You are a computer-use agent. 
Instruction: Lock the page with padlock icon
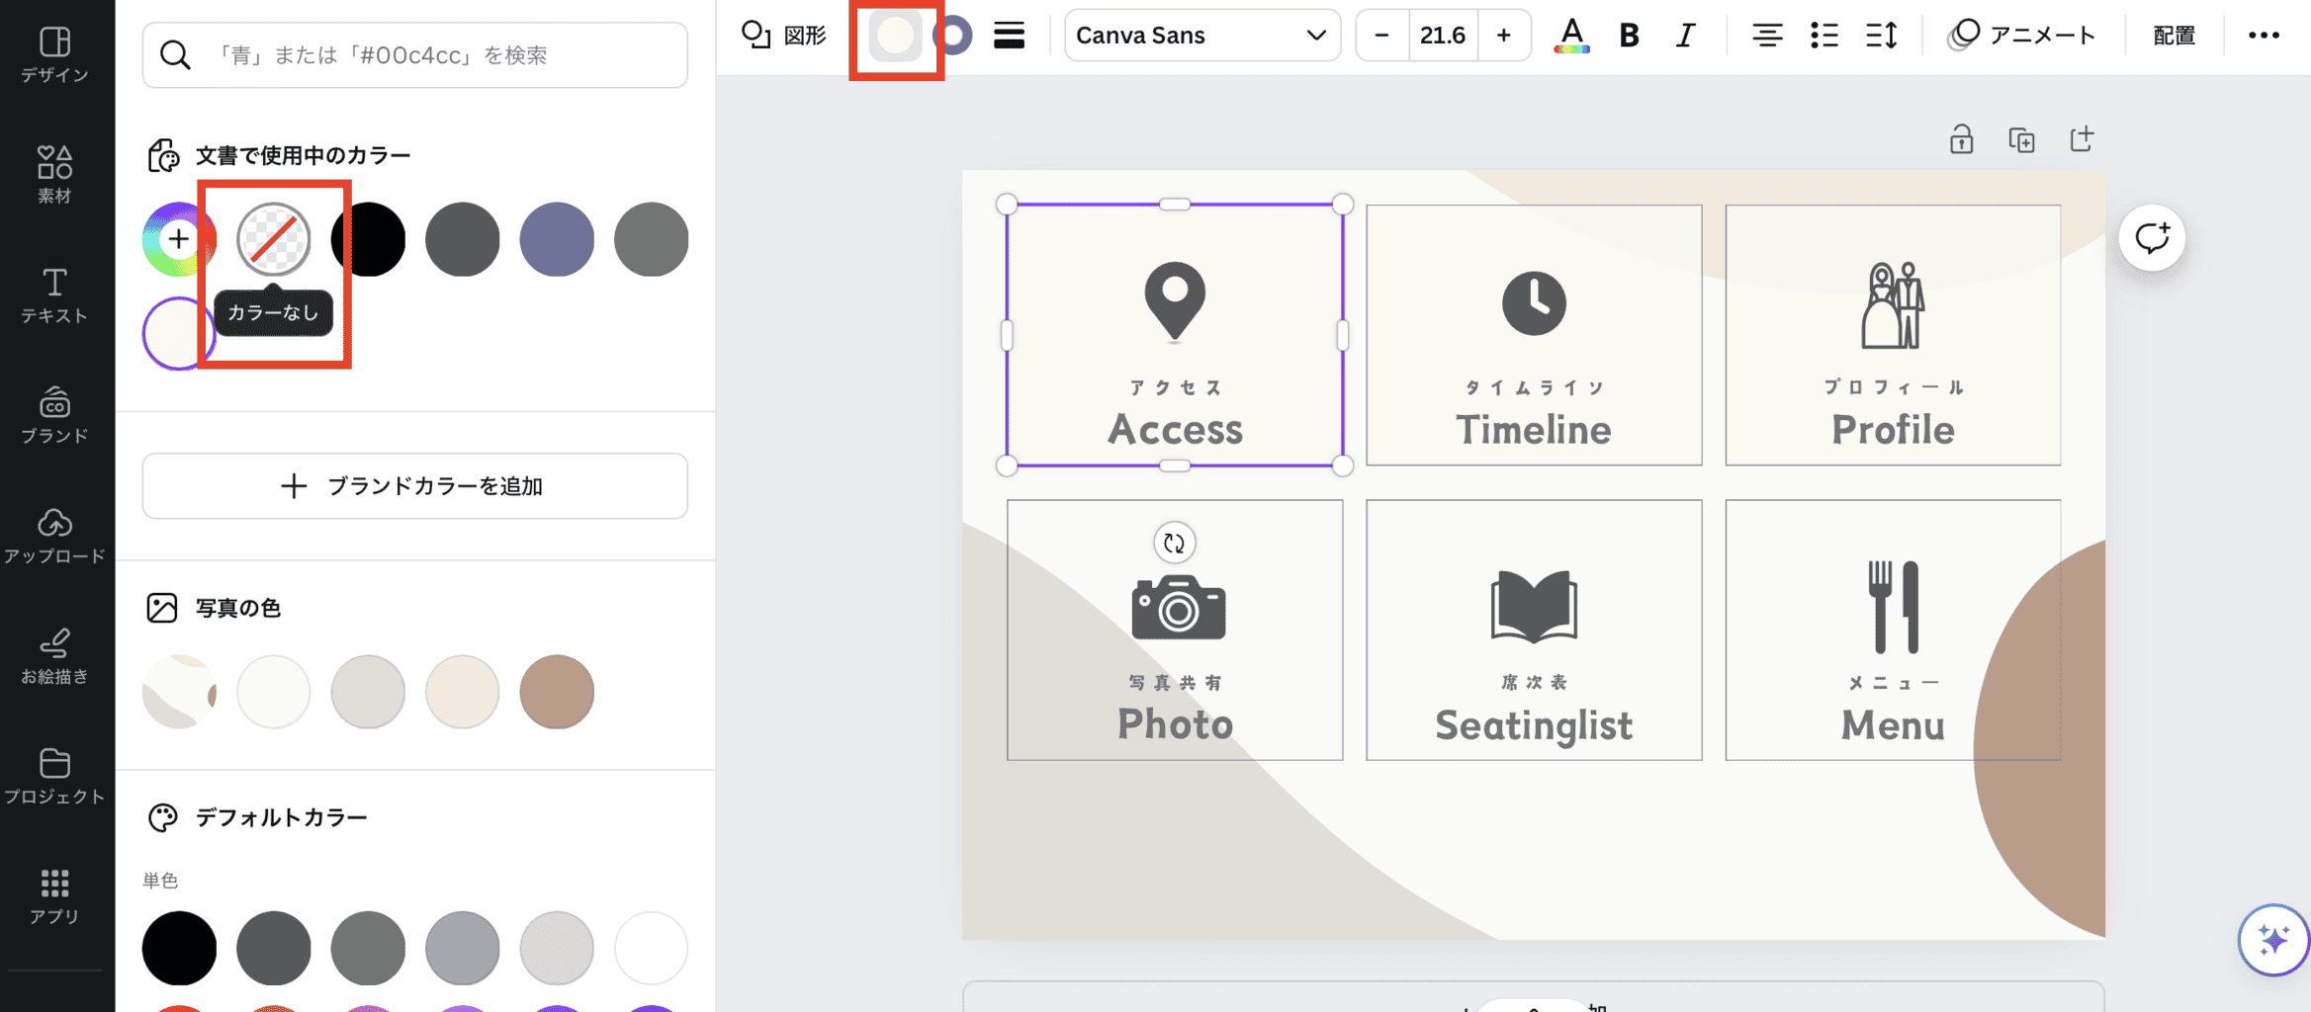[1961, 140]
